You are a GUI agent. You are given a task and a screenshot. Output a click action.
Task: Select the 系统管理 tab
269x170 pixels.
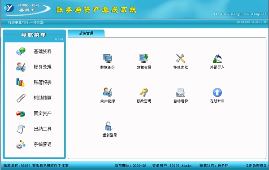[x=86, y=33]
